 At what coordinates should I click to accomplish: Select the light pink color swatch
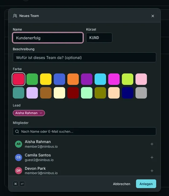pyautogui.click(x=141, y=79)
